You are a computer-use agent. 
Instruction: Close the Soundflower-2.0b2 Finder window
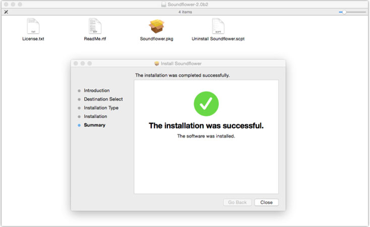tap(6, 5)
